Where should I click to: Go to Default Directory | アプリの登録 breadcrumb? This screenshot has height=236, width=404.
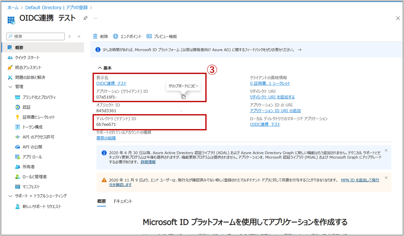point(56,7)
